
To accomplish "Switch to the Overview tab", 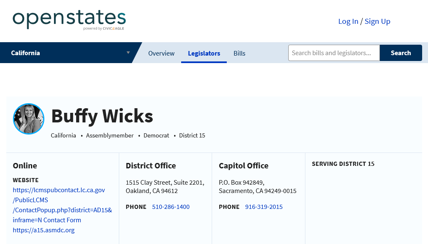I will tap(161, 53).
